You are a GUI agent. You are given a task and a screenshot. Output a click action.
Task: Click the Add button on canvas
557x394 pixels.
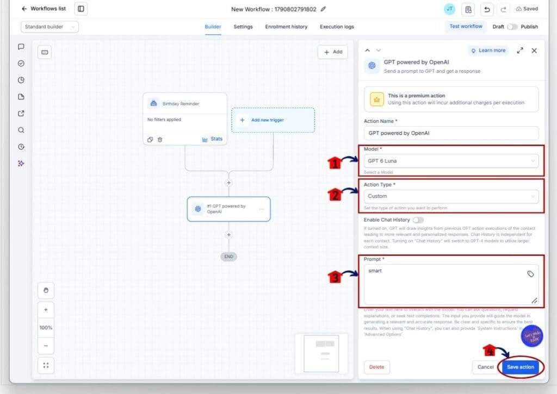pos(332,52)
